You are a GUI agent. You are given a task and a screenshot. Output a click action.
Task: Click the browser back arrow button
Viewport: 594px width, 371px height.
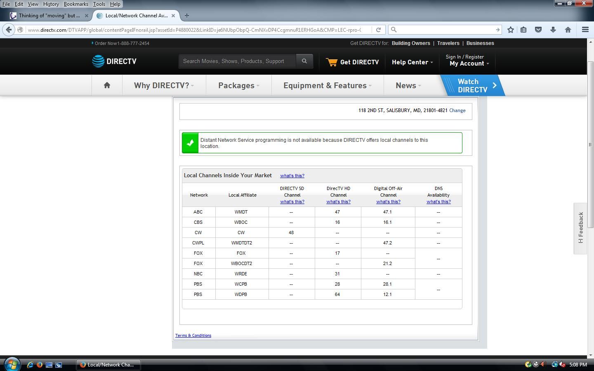coord(9,30)
